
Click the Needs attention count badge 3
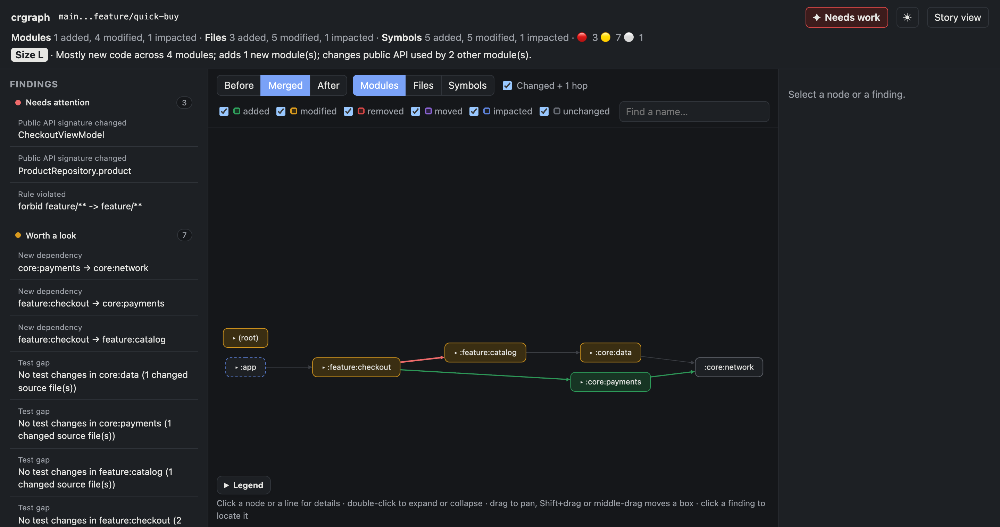pyautogui.click(x=184, y=103)
